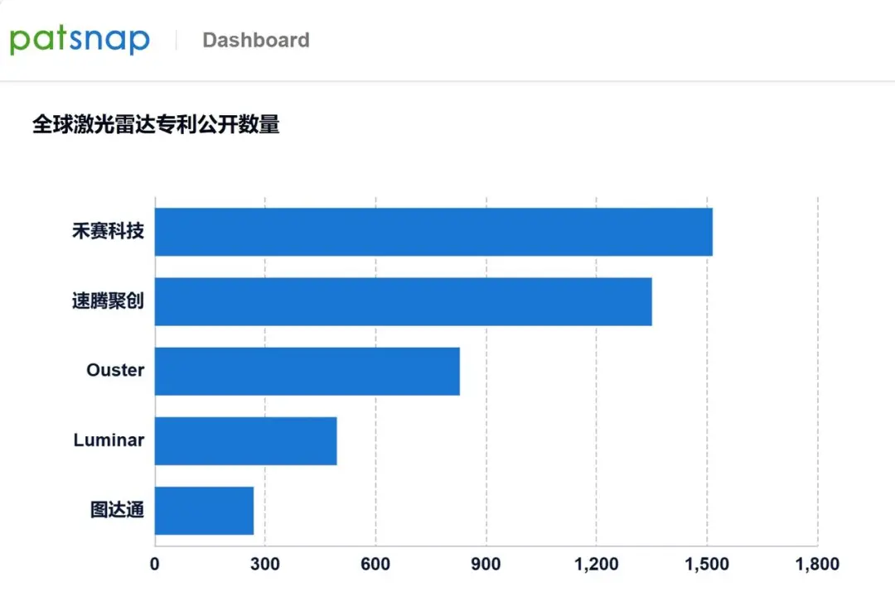This screenshot has height=601, width=895.
Task: Click the 900 axis value
Action: click(486, 564)
